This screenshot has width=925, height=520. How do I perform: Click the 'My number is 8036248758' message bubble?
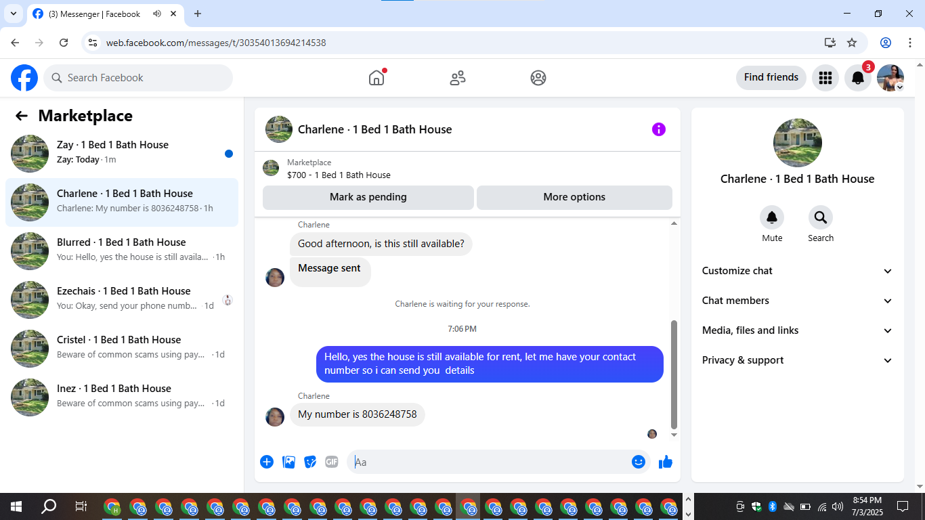pos(358,414)
